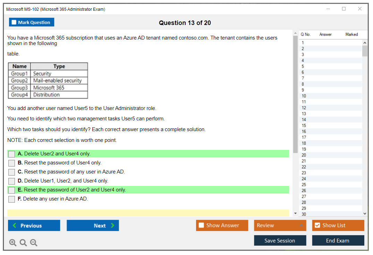
Task: Click the question pane scrollbar thumb
Action: click(x=295, y=94)
